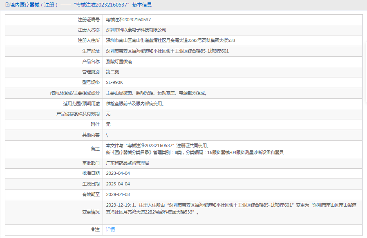Click the 变更情况 label

click(x=91, y=212)
